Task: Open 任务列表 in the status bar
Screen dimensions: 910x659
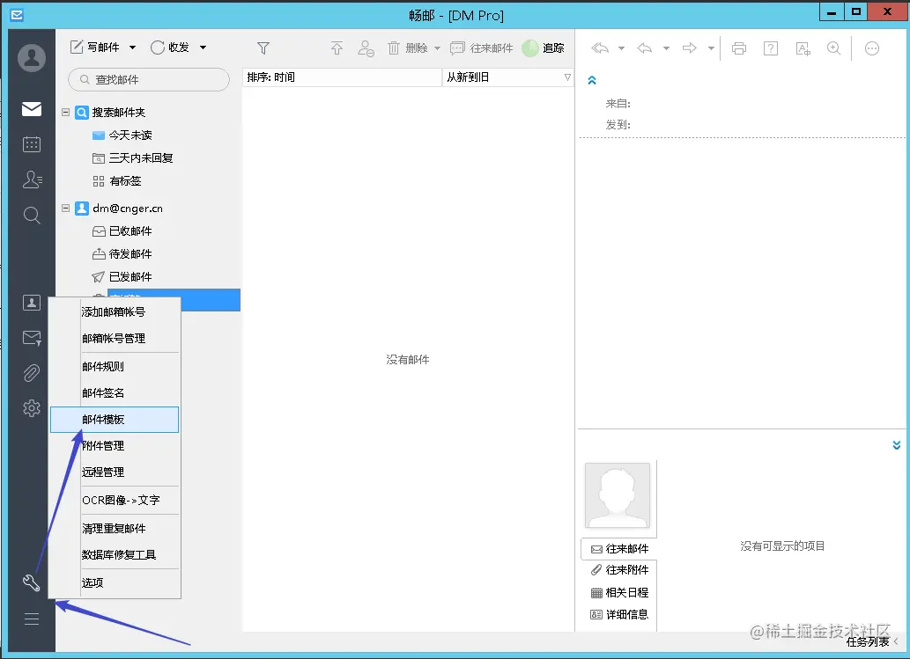Action: click(x=868, y=641)
